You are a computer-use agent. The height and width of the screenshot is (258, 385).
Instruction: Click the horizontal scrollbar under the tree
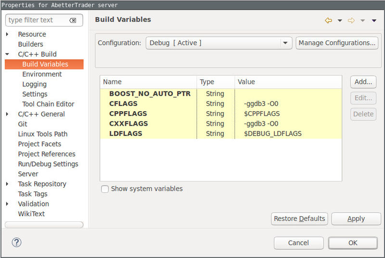(x=44, y=225)
